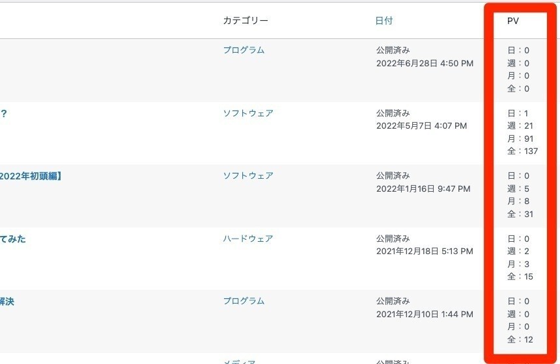Click the date 2022年1月16日 9:47 PM
The image size is (560, 364).
pyautogui.click(x=423, y=188)
